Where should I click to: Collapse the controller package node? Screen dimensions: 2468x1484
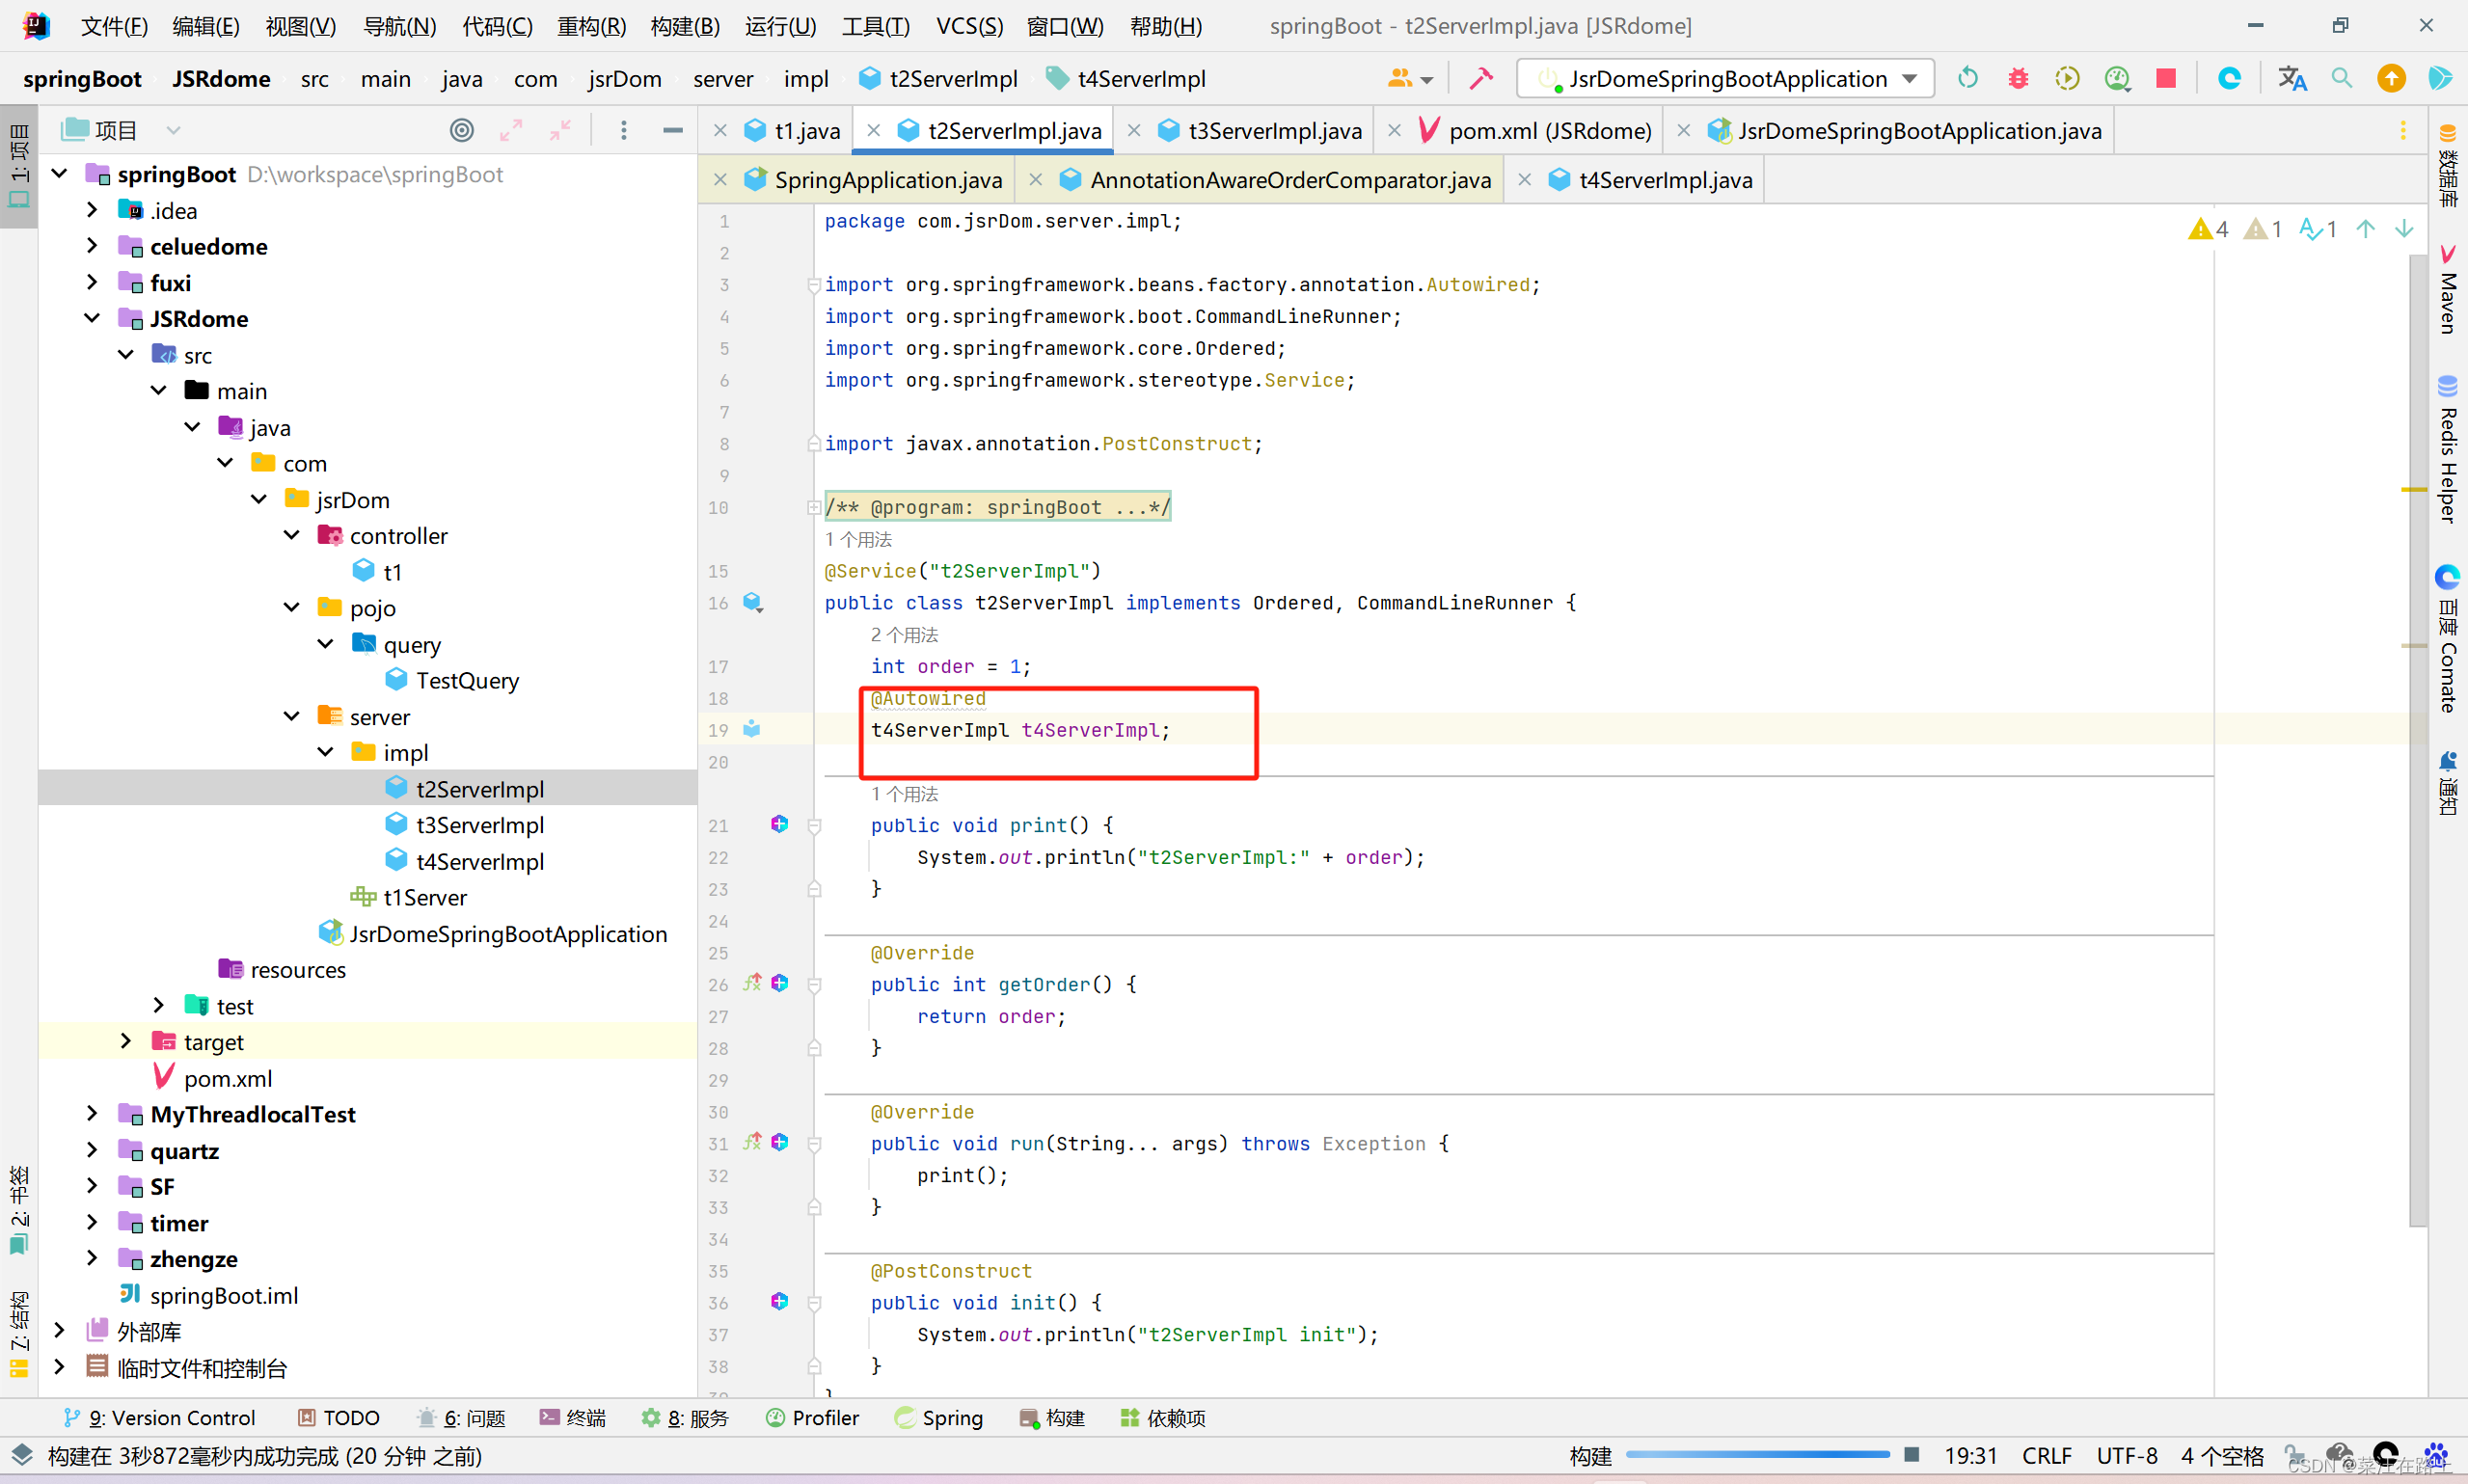point(292,536)
